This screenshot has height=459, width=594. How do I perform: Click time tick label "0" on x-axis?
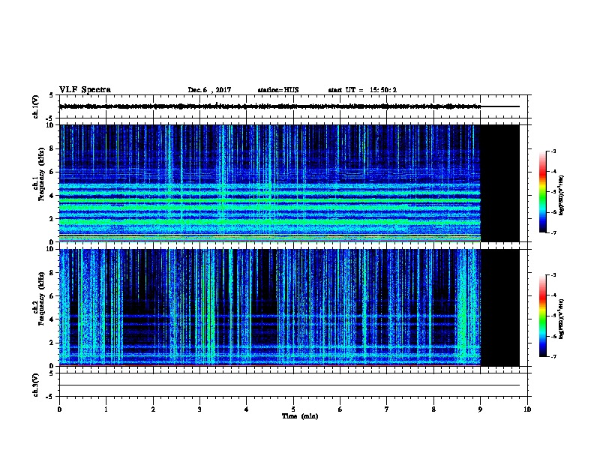(x=59, y=409)
